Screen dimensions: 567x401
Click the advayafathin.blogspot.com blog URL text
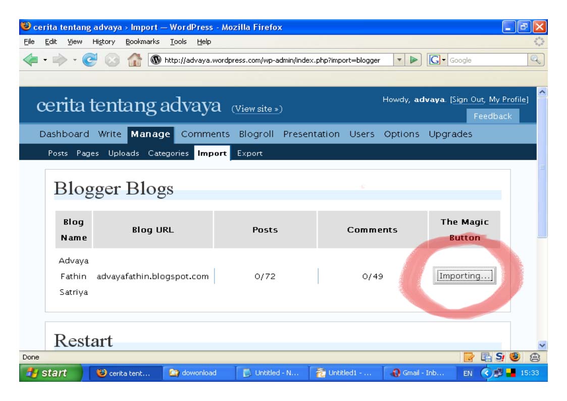[152, 276]
